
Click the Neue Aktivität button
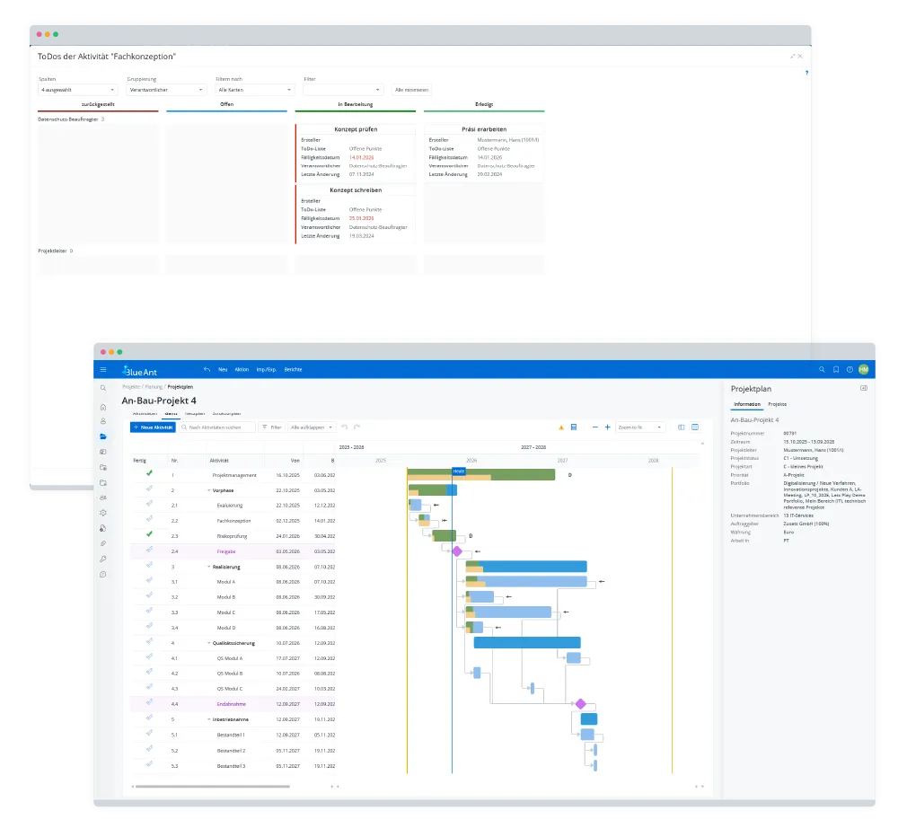click(153, 427)
